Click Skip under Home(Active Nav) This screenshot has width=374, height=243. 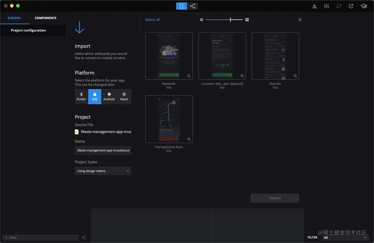point(169,151)
